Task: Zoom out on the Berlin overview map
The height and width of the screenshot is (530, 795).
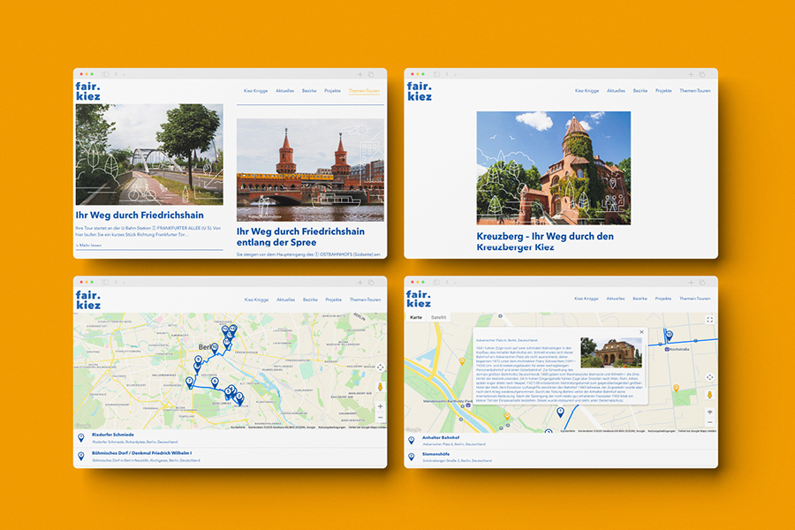Action: [381, 417]
